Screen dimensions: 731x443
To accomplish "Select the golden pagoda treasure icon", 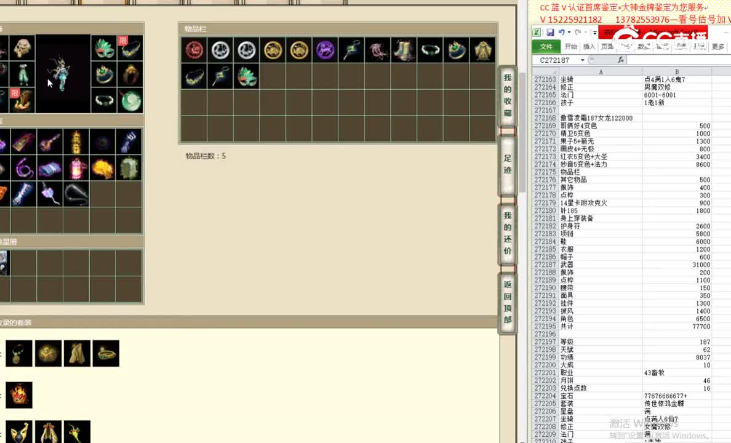I will pos(76,142).
